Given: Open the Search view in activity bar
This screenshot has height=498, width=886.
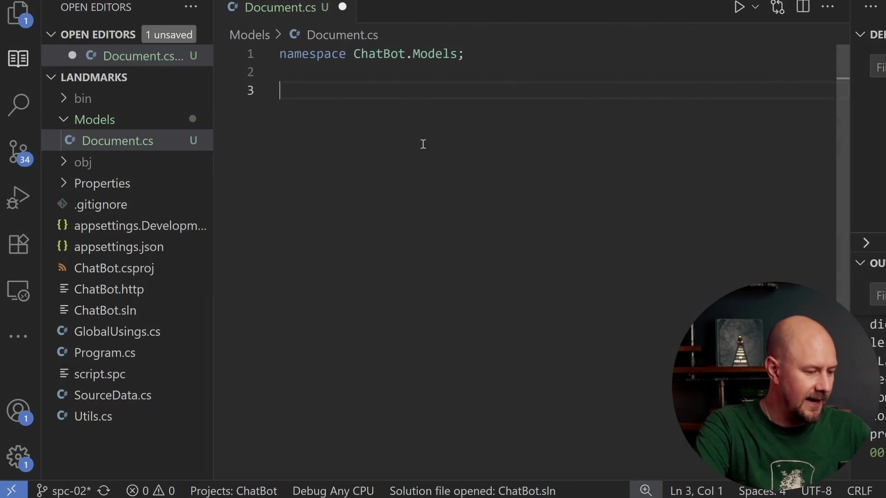Looking at the screenshot, I should click(18, 105).
